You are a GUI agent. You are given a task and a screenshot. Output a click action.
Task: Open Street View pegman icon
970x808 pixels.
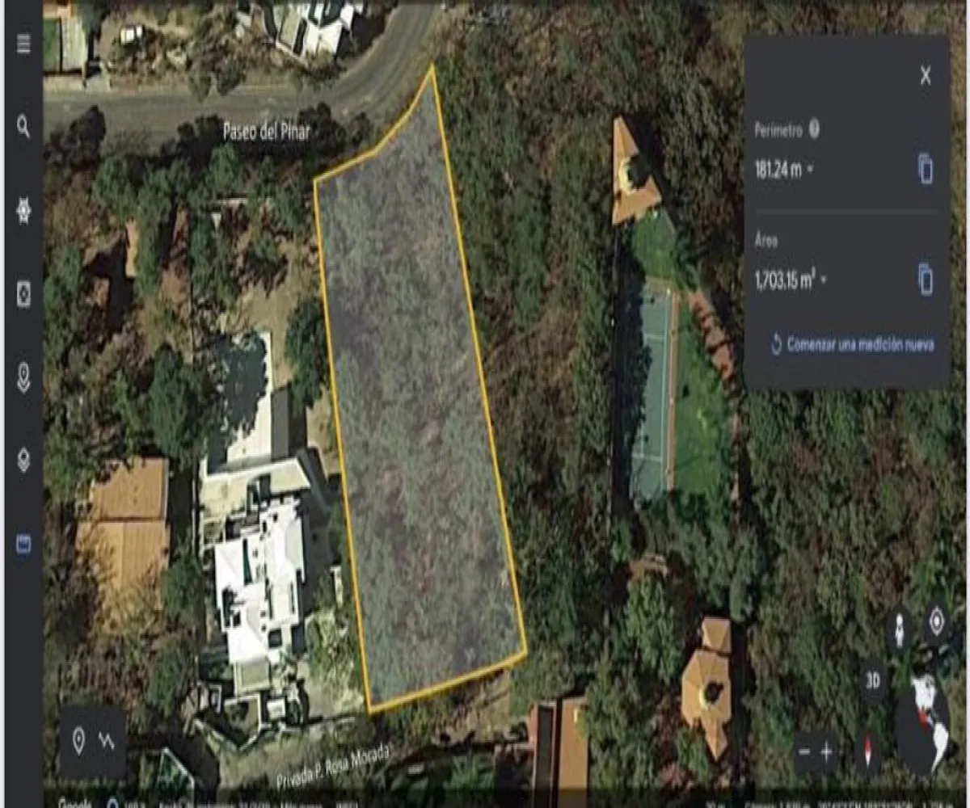click(x=899, y=629)
